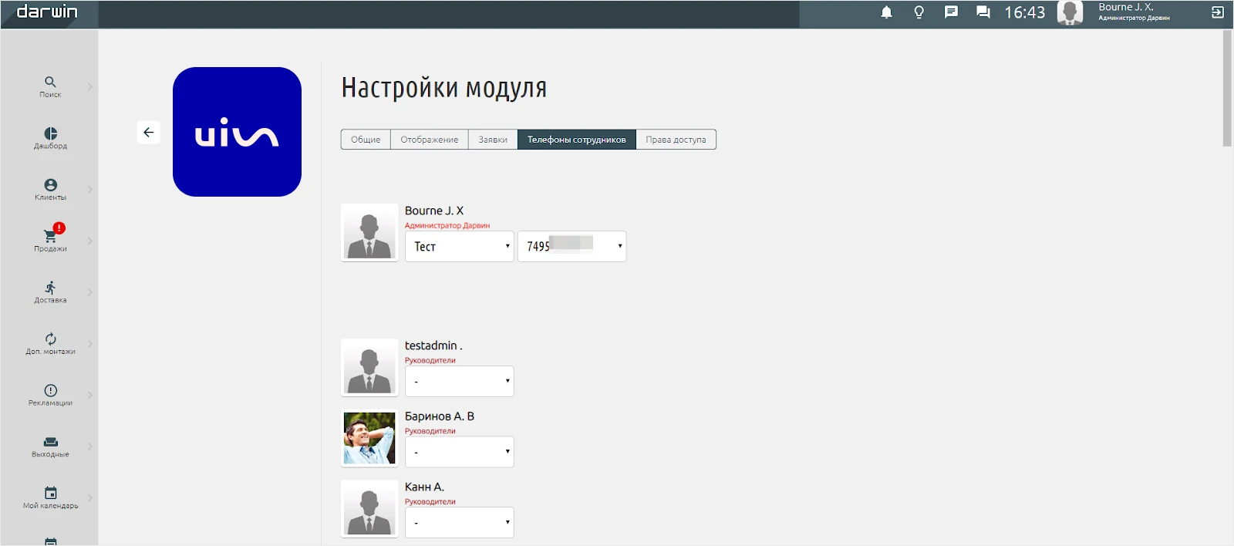
Task: Click the lightbulb ideas icon in header
Action: (919, 12)
